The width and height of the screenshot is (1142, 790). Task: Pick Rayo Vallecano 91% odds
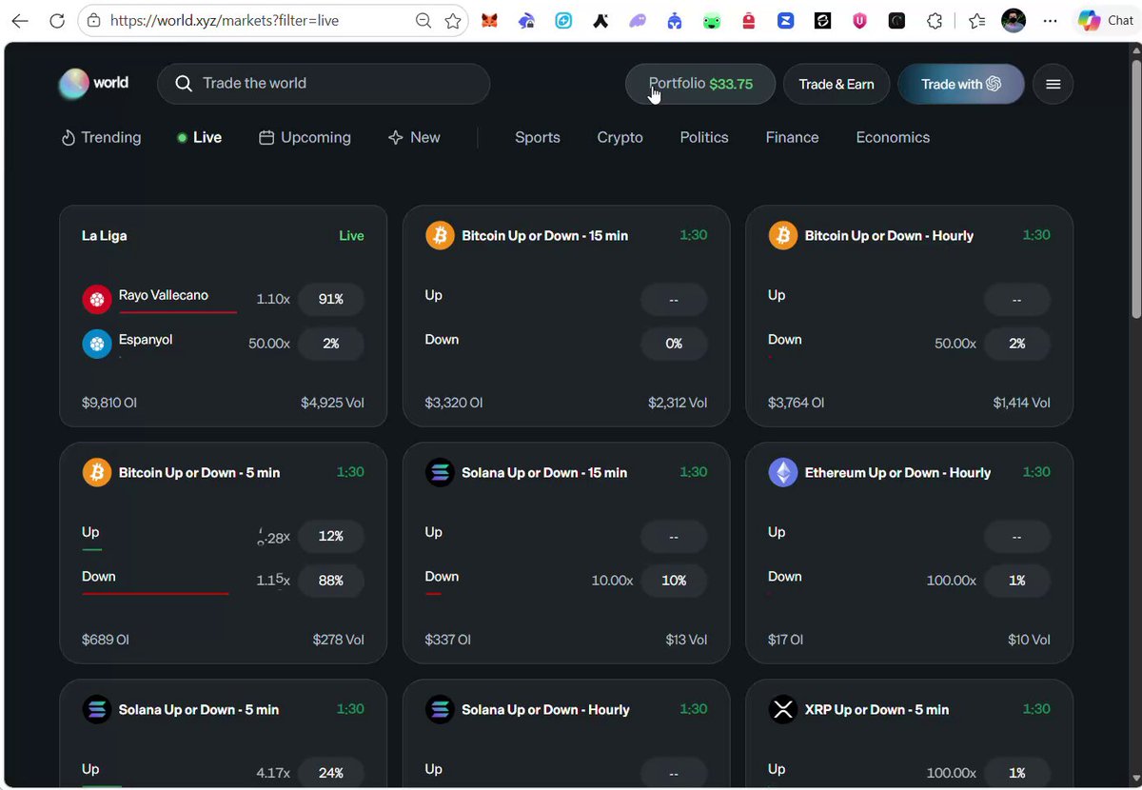(331, 299)
